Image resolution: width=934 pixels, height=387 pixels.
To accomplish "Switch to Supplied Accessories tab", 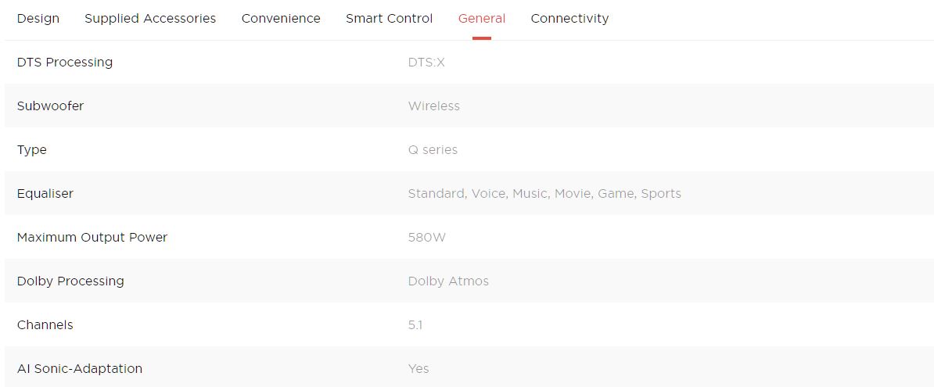I will click(150, 19).
